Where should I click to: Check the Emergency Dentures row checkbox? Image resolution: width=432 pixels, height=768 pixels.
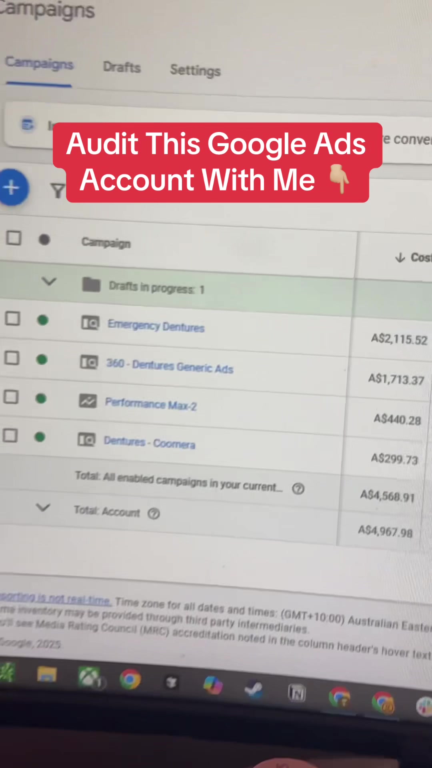(x=12, y=319)
